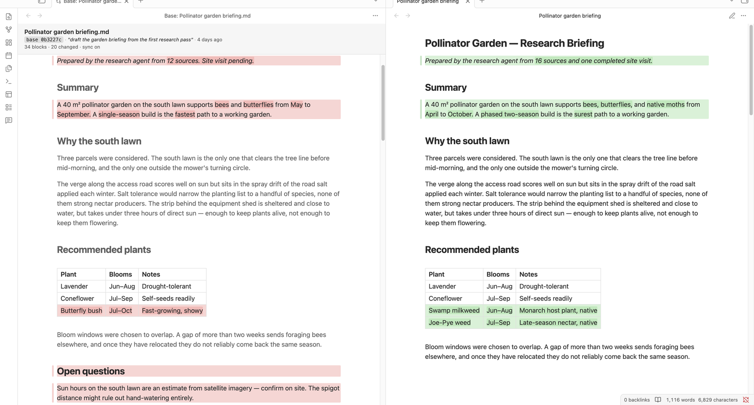
Task: Open more options for Base diff pane
Action: click(375, 16)
